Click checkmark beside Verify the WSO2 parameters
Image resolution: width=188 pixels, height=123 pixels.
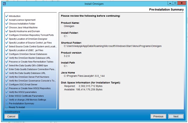(x=7, y=92)
